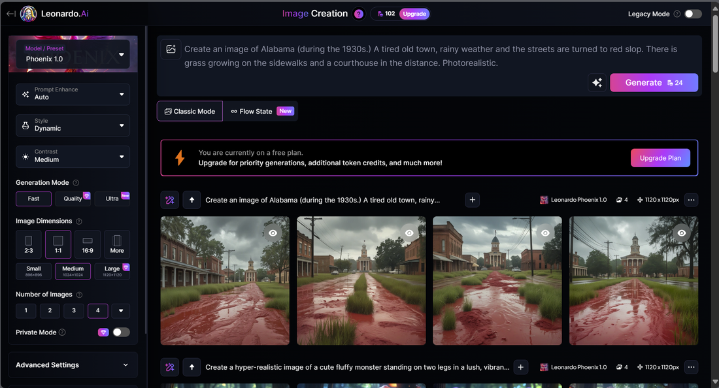Click the Upgrade Plan button

point(660,158)
